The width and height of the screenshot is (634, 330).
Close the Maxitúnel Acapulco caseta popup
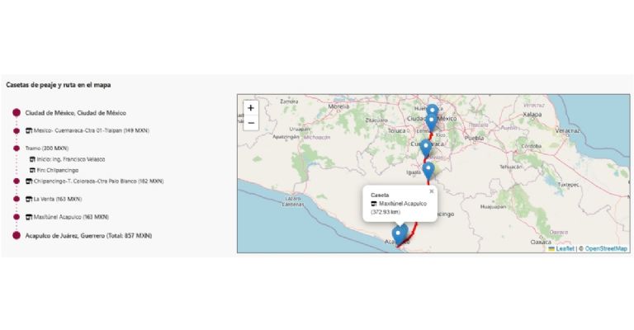(x=431, y=191)
